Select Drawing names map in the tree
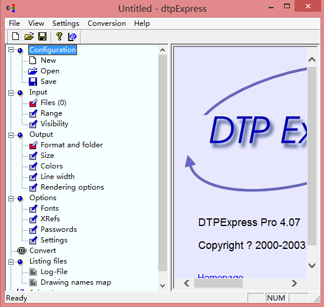Viewport: 324px width, 307px height. click(x=76, y=282)
